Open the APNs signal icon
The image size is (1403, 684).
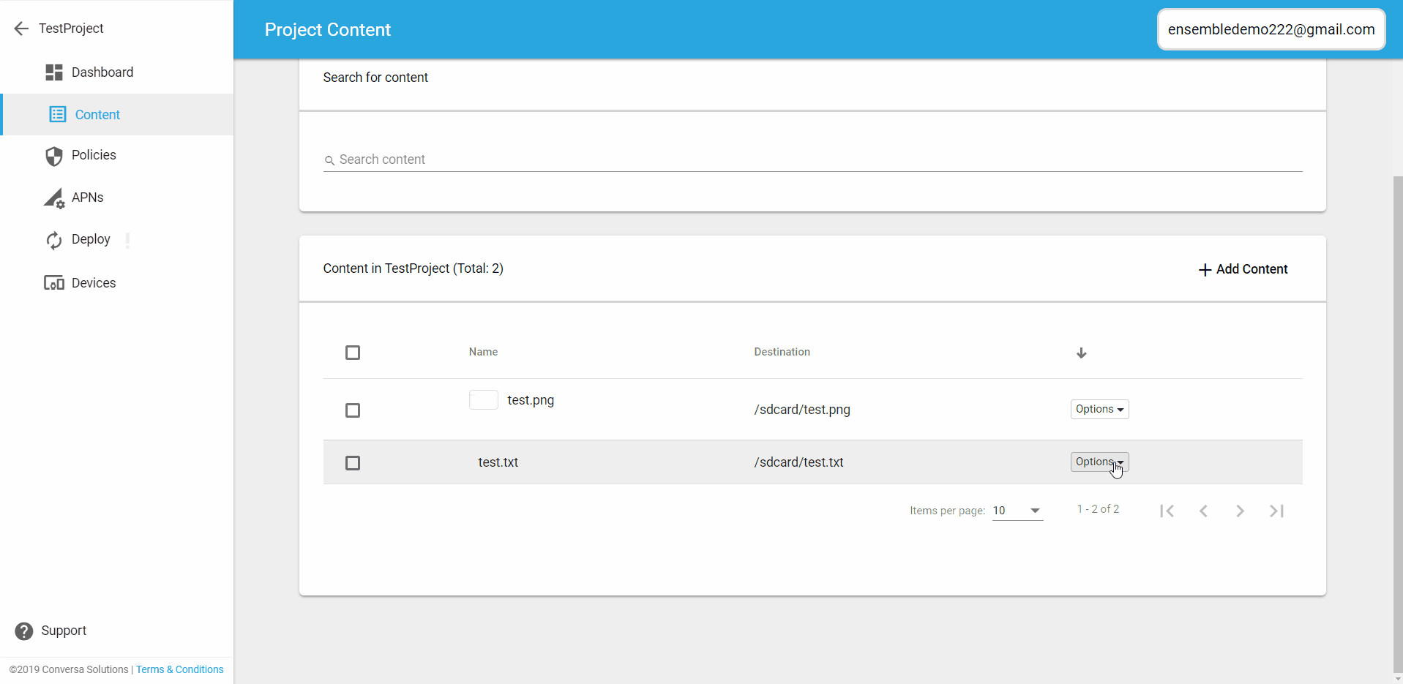pyautogui.click(x=54, y=198)
